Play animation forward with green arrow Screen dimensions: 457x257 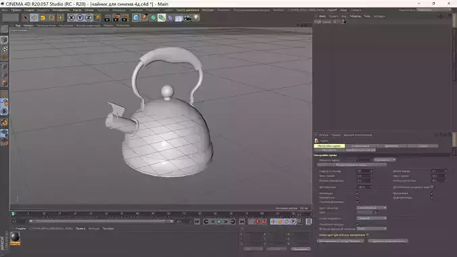(x=219, y=222)
